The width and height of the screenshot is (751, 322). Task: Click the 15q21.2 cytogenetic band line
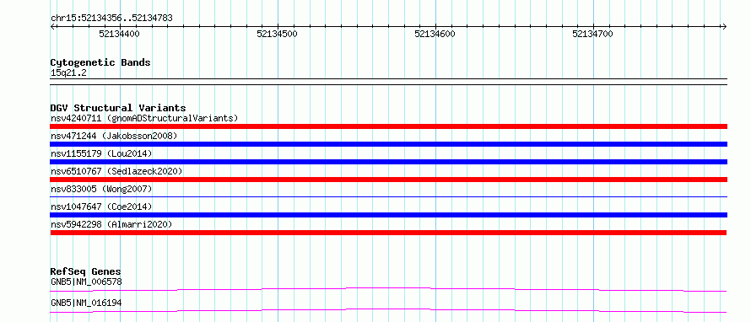click(388, 82)
